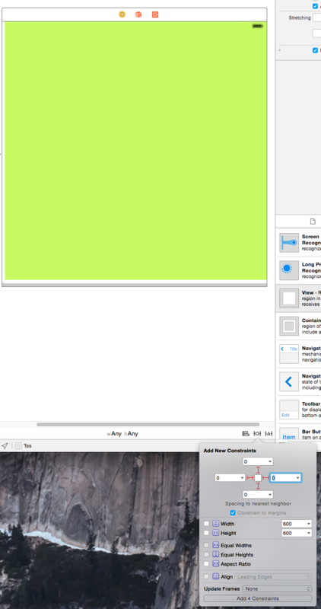Toggle inspector checkbox above Stretching
This screenshot has height=609, width=321.
point(315,6)
